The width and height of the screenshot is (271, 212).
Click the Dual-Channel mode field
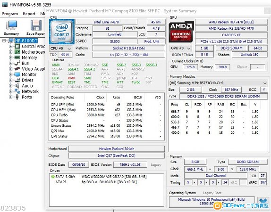[x=215, y=176]
